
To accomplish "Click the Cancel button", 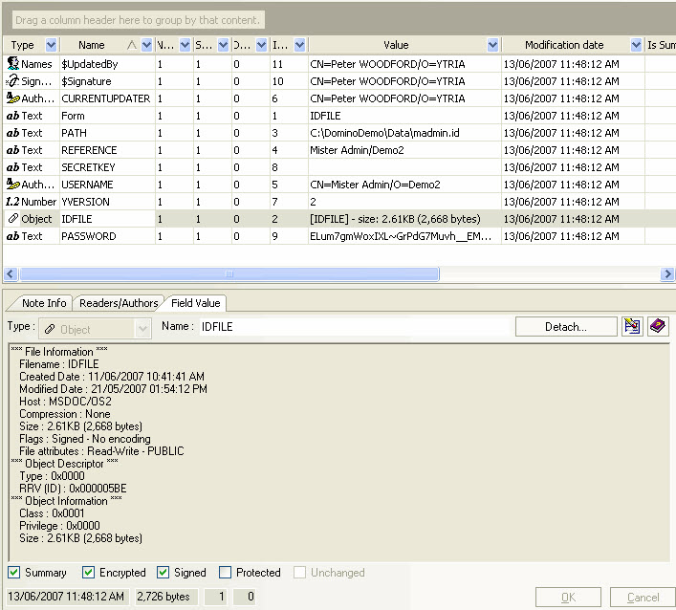I will [642, 598].
